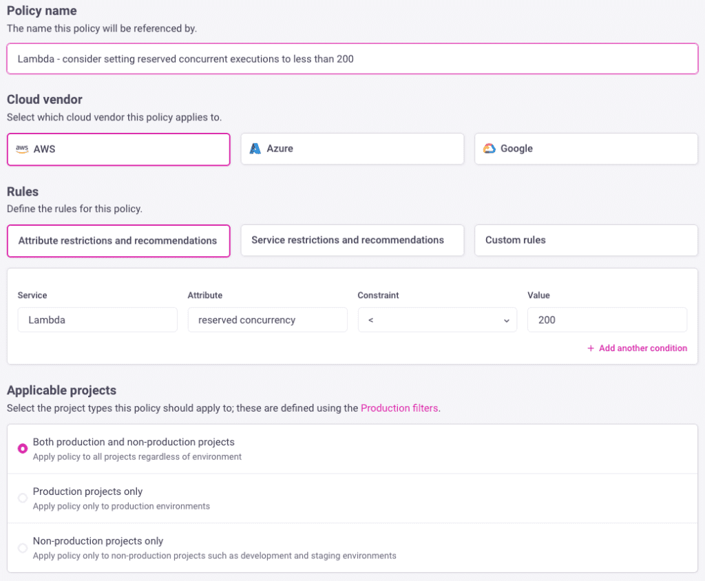The width and height of the screenshot is (705, 581).
Task: Click the Value column label
Action: (x=538, y=295)
